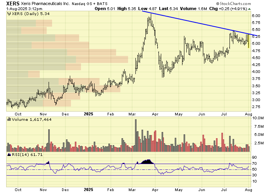Click the Oct label under price chart
The image size is (270, 193).
18,114
